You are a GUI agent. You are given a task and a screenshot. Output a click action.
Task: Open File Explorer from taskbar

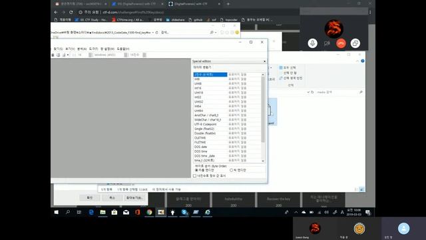point(103,212)
